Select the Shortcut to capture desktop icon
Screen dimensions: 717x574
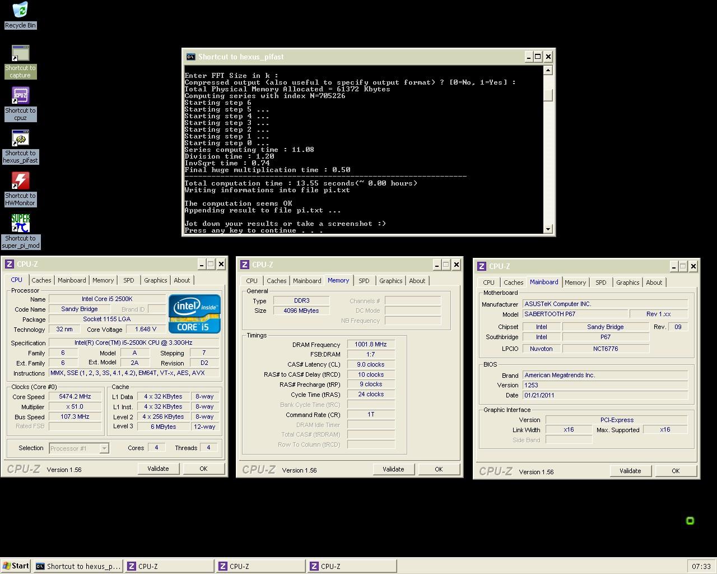(20, 62)
